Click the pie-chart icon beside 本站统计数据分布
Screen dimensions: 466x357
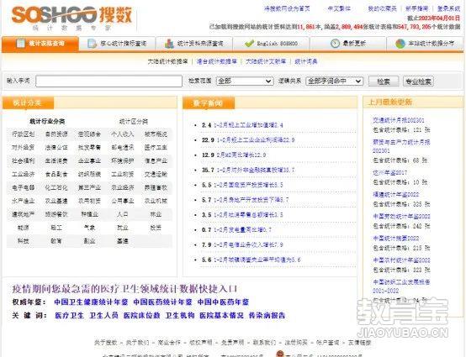[400, 44]
